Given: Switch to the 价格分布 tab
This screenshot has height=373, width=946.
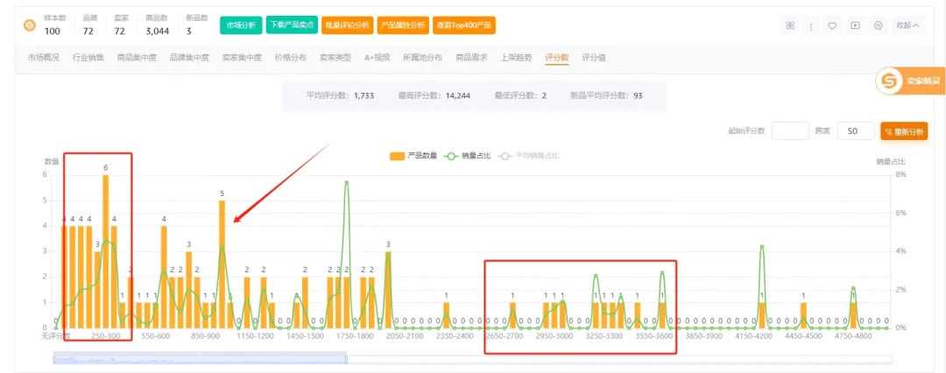Looking at the screenshot, I should tap(290, 58).
